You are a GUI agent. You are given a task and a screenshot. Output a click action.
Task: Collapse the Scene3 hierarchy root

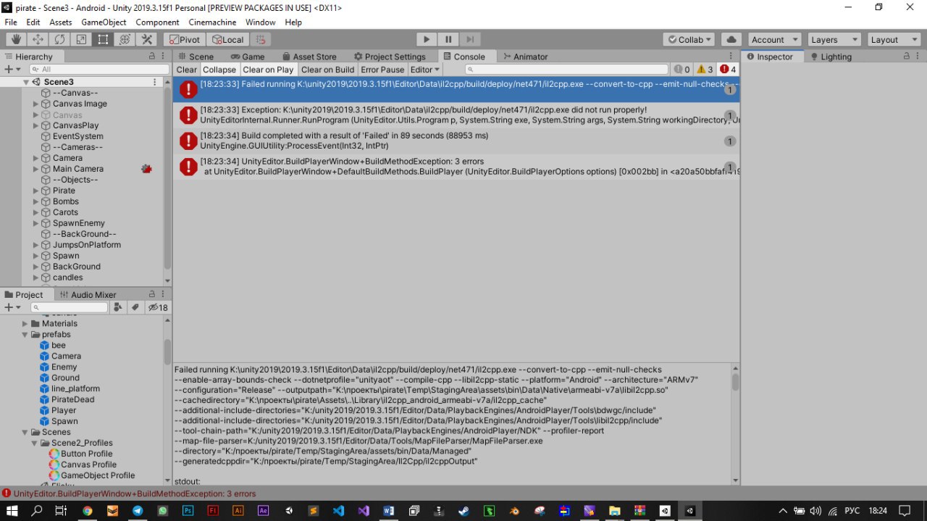26,82
